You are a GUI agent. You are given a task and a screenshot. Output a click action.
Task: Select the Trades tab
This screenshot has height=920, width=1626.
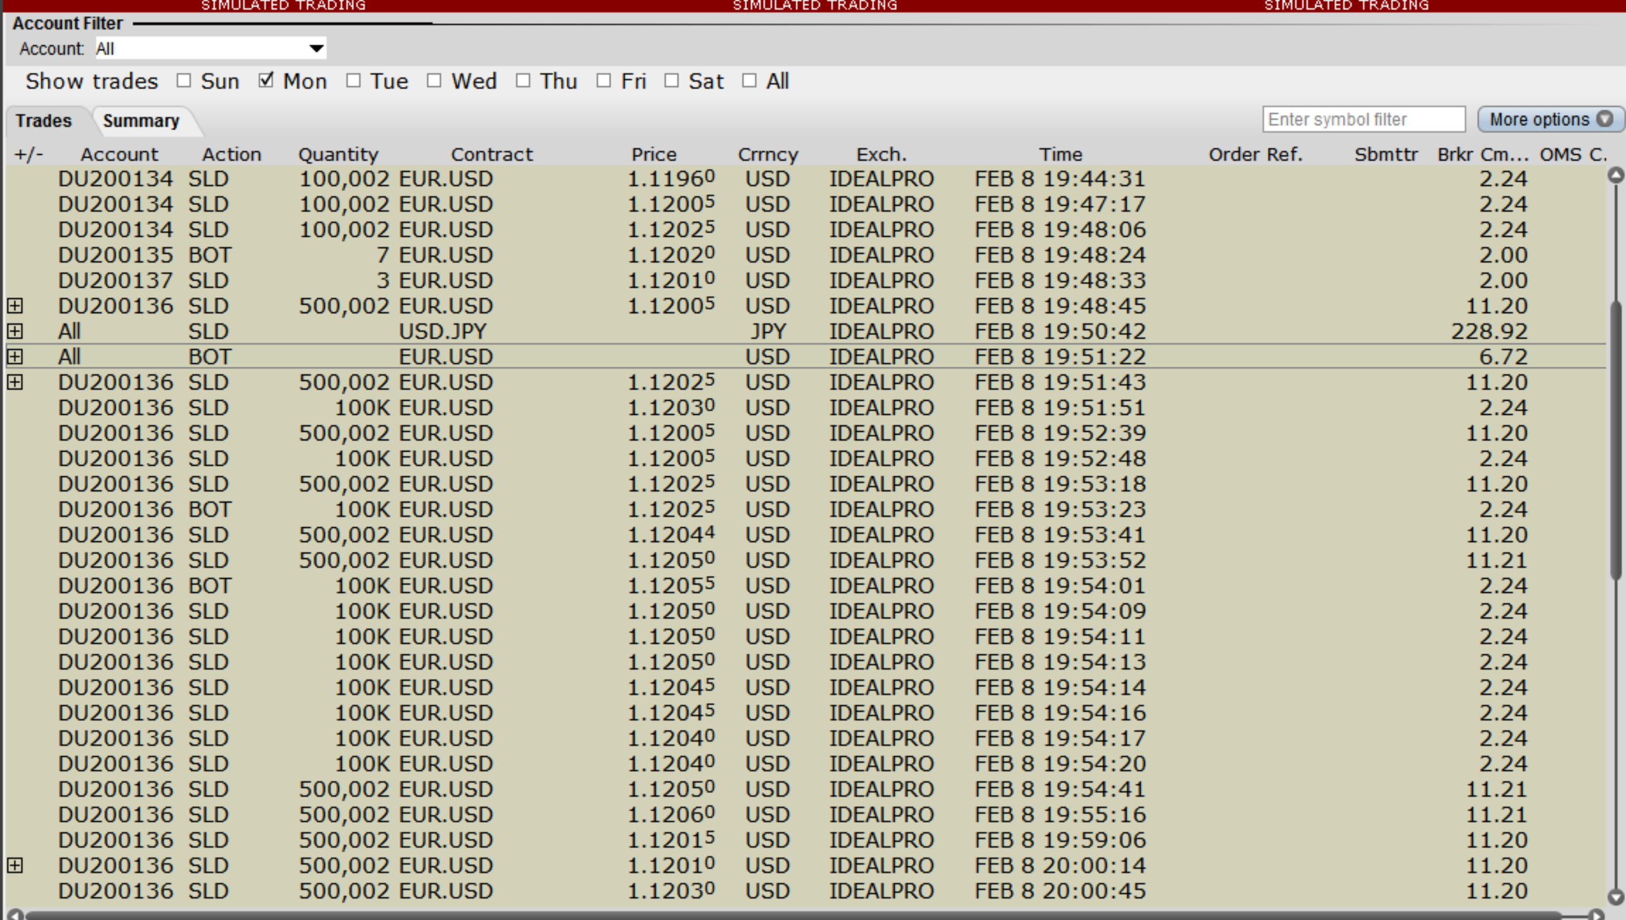pyautogui.click(x=44, y=121)
